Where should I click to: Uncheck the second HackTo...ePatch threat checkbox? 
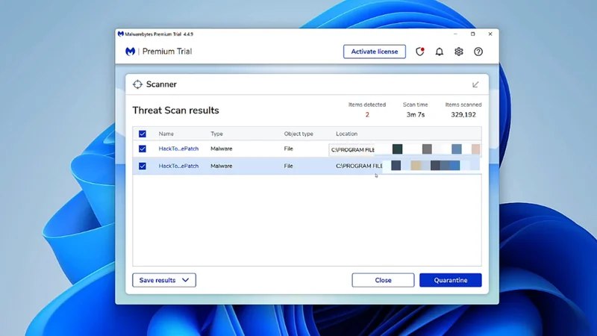coord(143,166)
